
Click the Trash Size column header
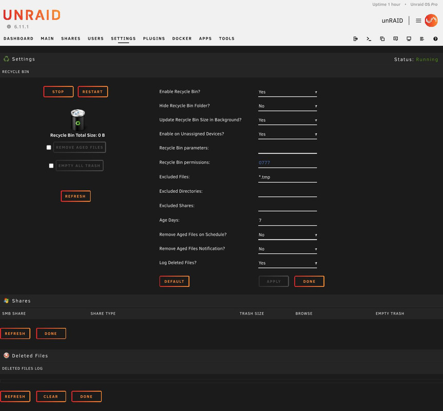click(252, 313)
